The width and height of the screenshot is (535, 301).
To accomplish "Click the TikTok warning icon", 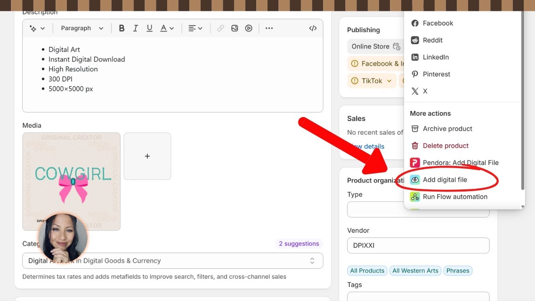I will (x=355, y=81).
